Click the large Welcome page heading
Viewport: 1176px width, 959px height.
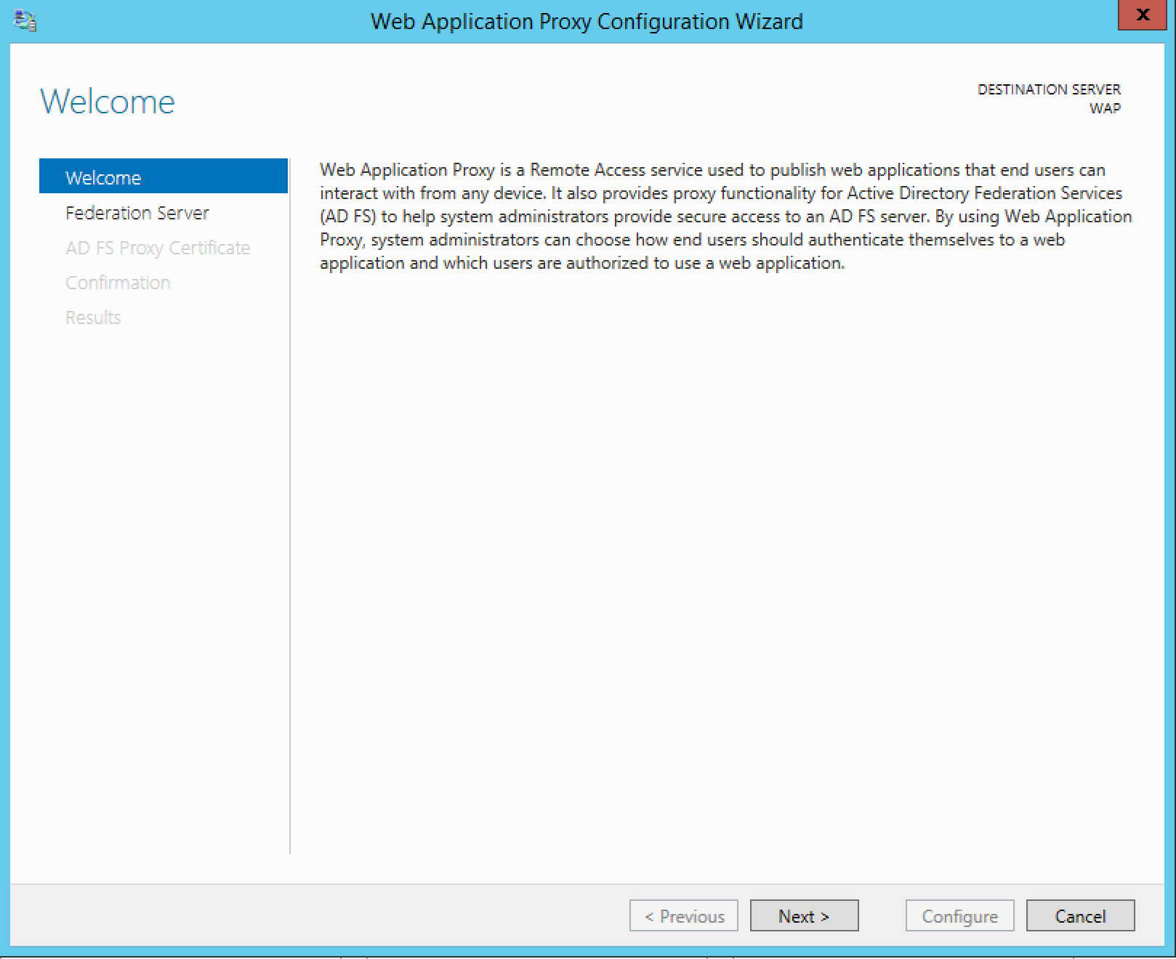coord(108,102)
